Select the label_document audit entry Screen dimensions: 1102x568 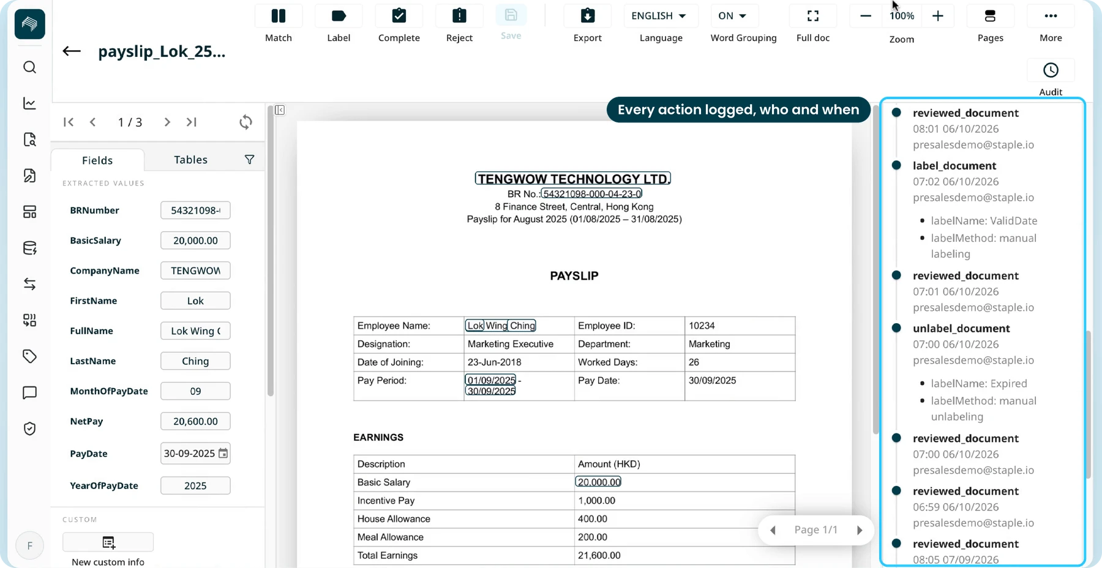[954, 166]
